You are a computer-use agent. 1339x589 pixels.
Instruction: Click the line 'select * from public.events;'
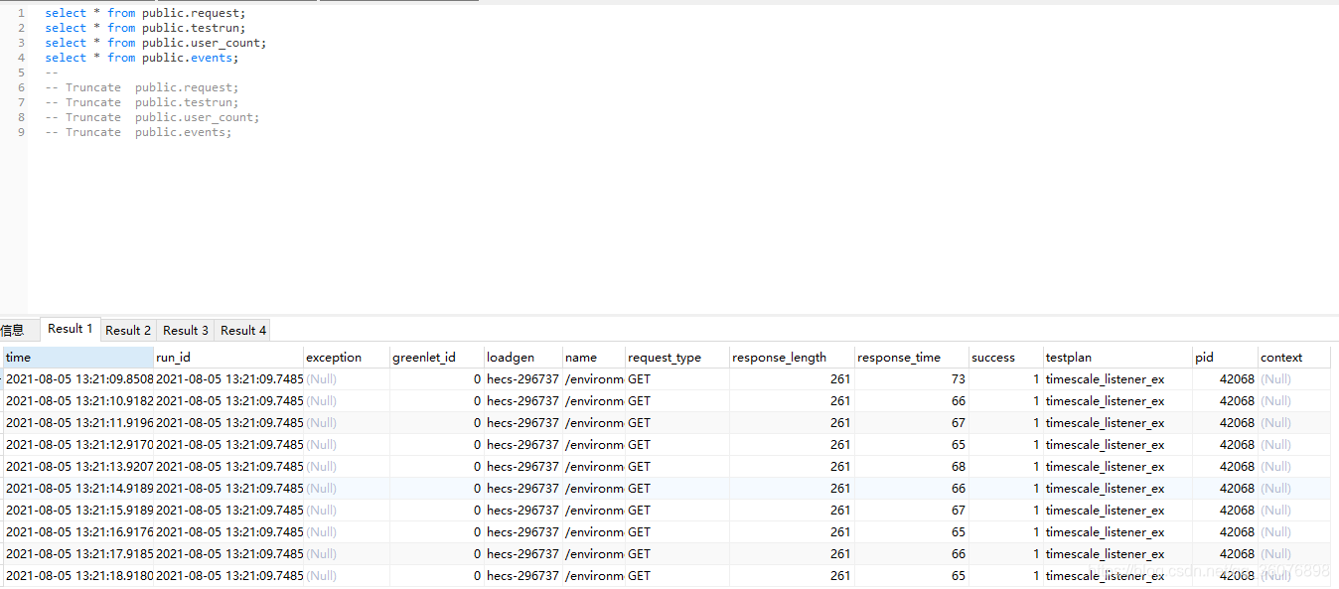(142, 58)
